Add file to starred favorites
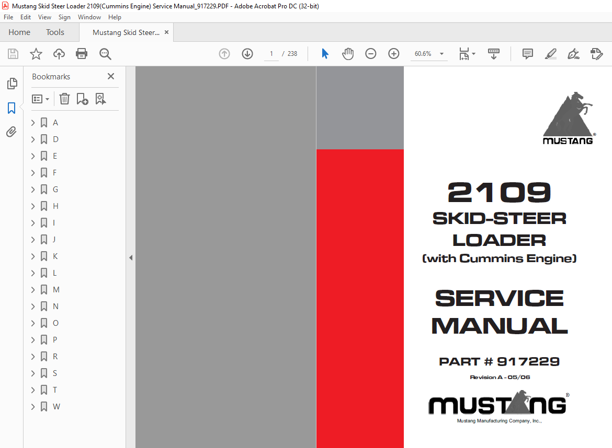Image resolution: width=612 pixels, height=448 pixels. [36, 54]
